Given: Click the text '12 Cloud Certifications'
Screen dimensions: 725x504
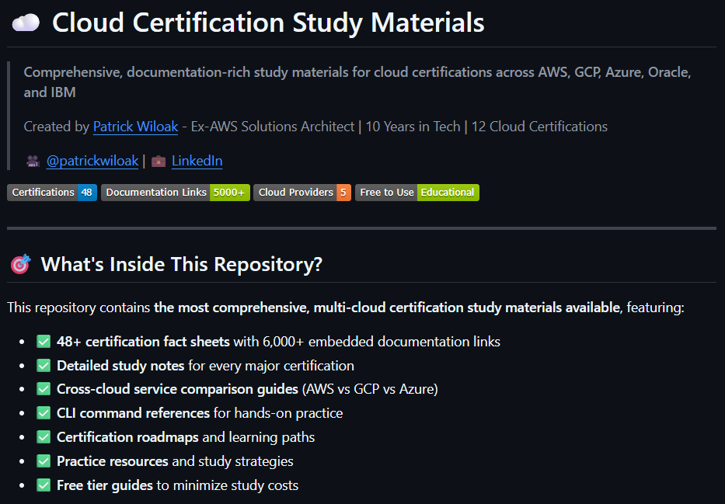Looking at the screenshot, I should (539, 127).
